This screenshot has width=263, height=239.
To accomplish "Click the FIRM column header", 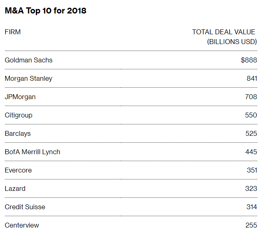I will [x=13, y=32].
